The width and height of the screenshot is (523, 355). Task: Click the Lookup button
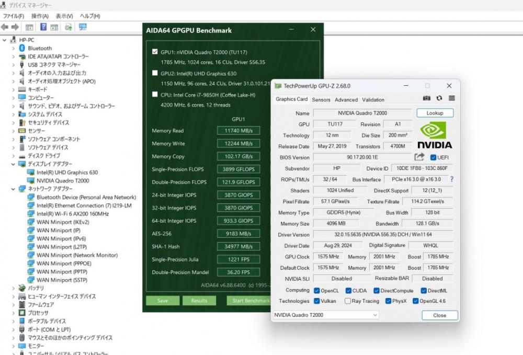click(x=435, y=113)
